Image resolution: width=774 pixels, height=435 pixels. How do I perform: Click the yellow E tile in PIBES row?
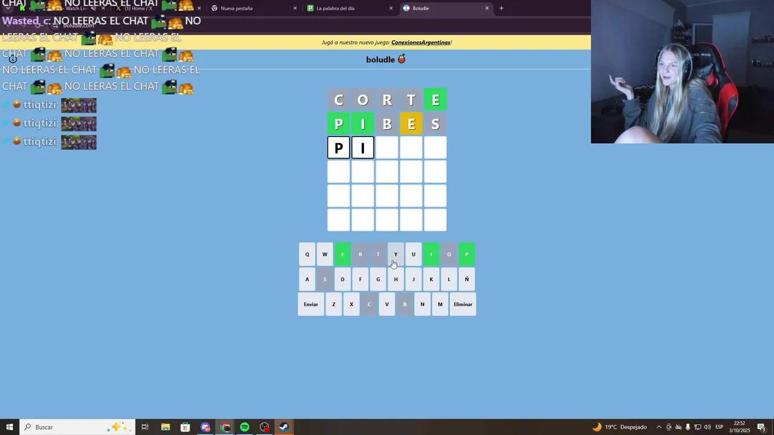tap(411, 124)
